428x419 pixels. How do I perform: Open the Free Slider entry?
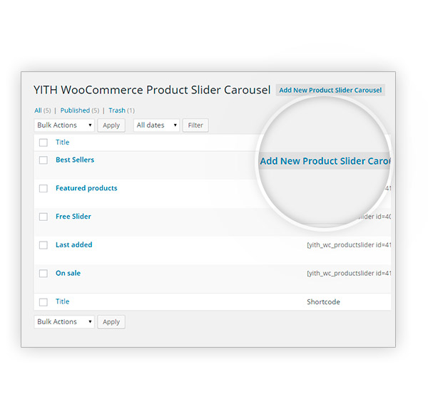73,217
